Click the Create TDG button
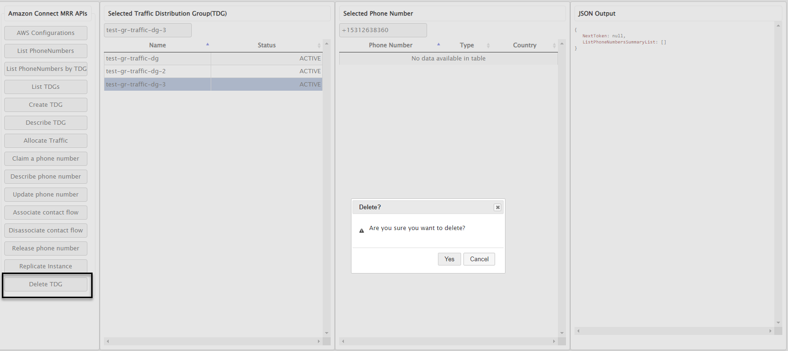This screenshot has width=788, height=351. click(x=46, y=105)
